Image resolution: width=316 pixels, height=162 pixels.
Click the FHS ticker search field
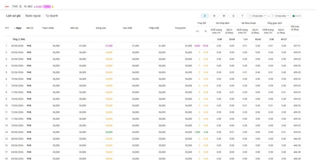17,6
